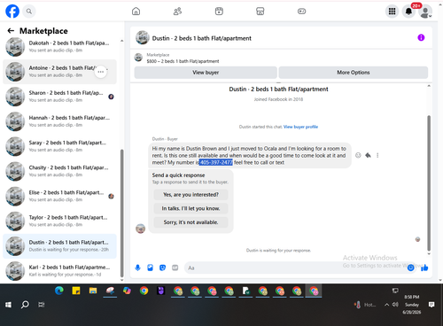
Task: Send quick response 'Yes, are you interested?'
Action: pos(190,195)
